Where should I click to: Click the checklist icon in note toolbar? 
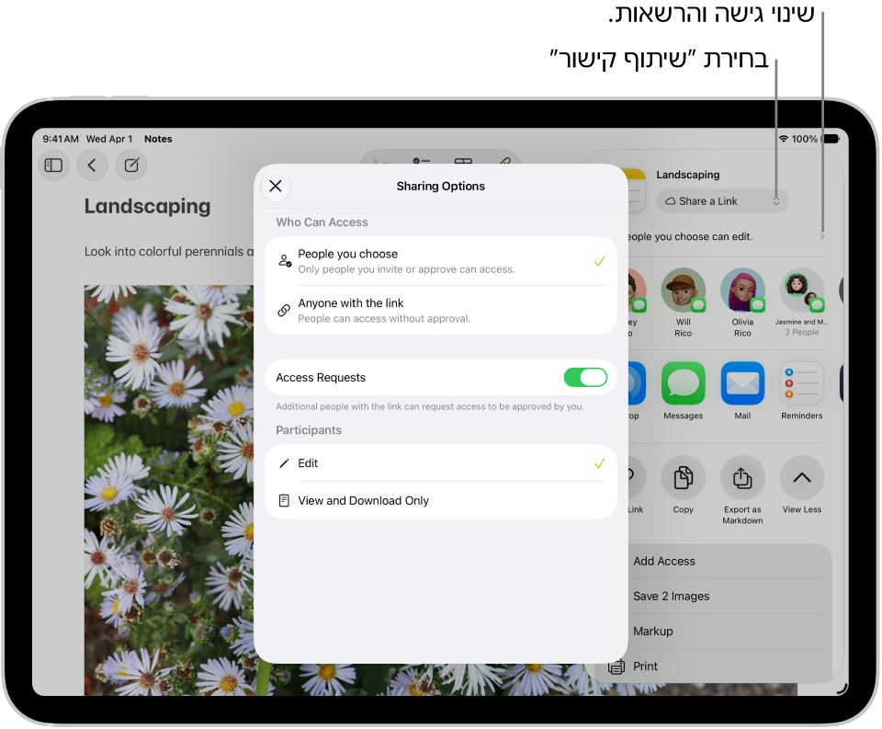422,162
